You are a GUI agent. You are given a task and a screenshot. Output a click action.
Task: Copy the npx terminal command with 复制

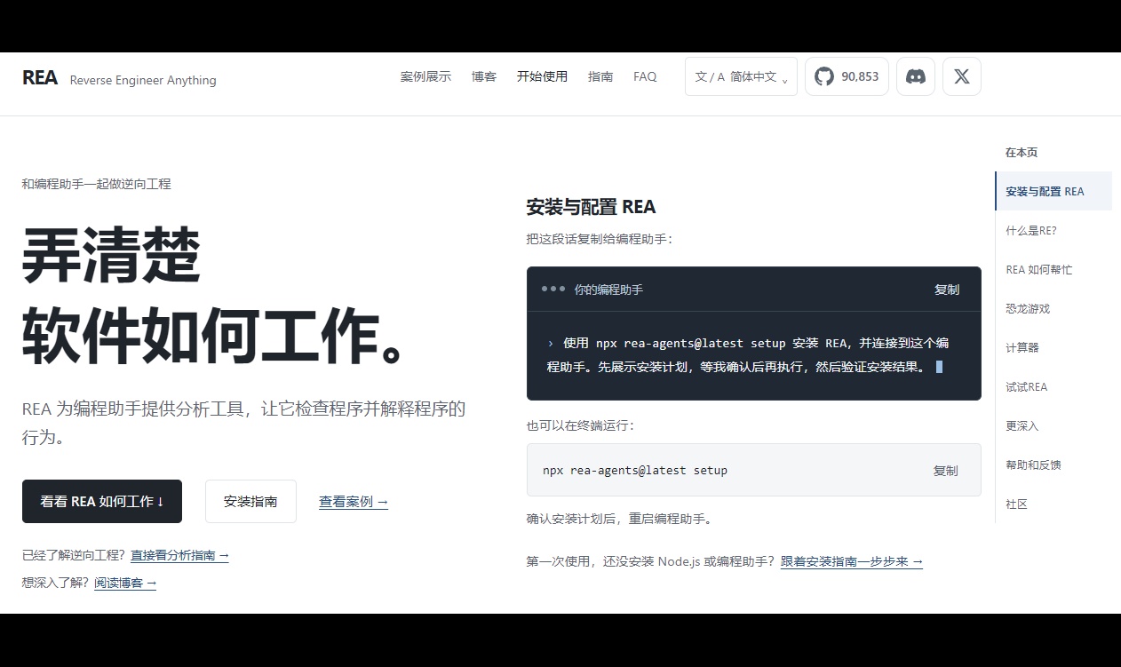pyautogui.click(x=946, y=471)
